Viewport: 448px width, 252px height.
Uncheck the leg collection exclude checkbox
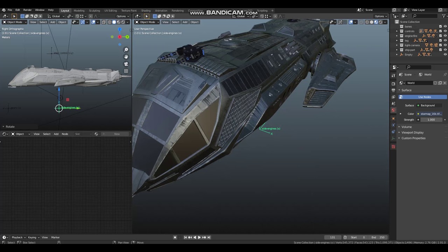(x=440, y=41)
